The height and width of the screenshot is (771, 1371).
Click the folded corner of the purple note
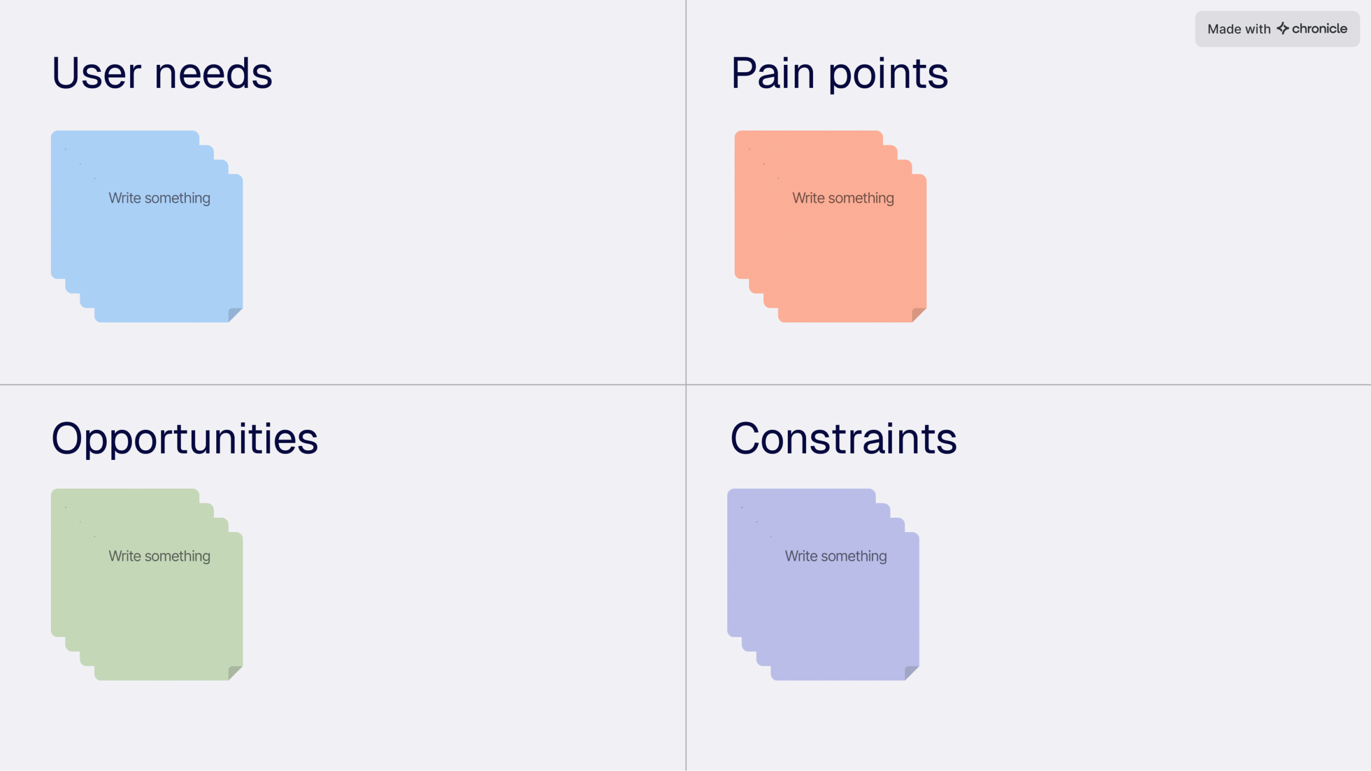[x=911, y=672]
